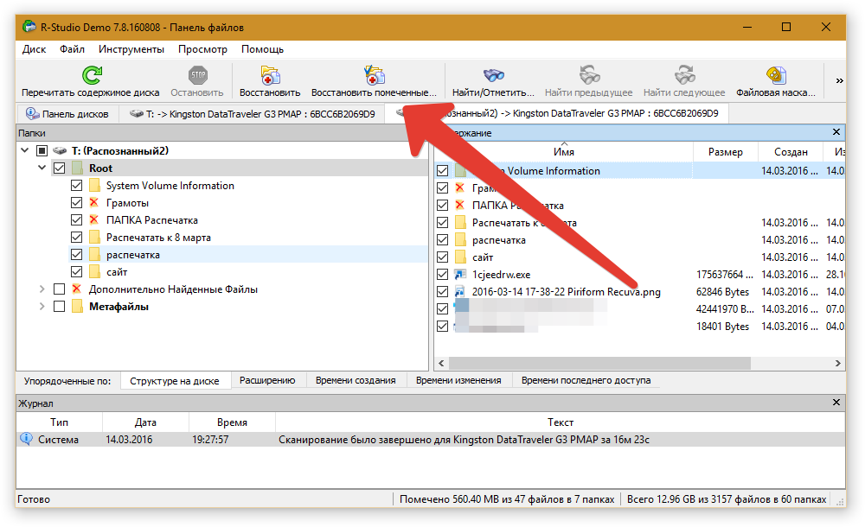Toggle the T: (Распознанный2) checkbox
The width and height of the screenshot is (865, 527).
coord(42,150)
